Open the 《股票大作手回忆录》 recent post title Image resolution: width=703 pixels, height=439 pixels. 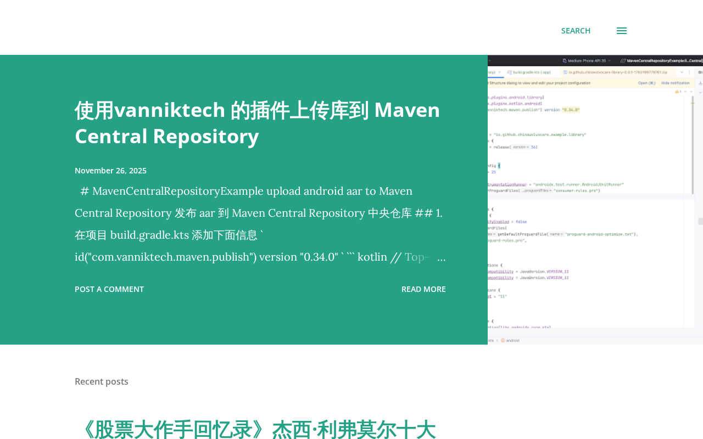(256, 429)
